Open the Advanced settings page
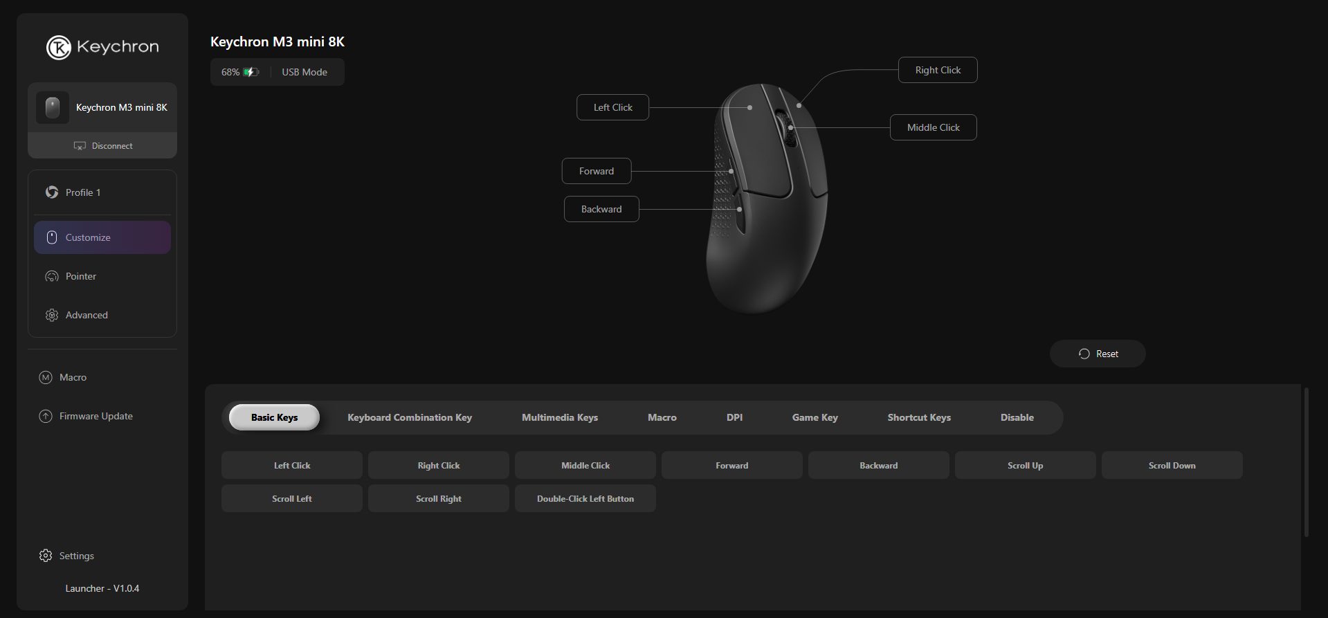1328x618 pixels. tap(87, 315)
